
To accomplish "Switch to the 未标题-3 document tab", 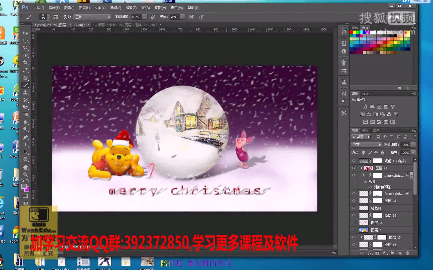I will pyautogui.click(x=126, y=25).
